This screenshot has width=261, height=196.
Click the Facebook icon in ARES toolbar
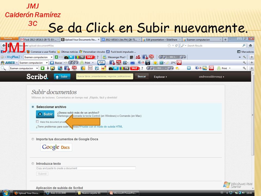coord(112,63)
